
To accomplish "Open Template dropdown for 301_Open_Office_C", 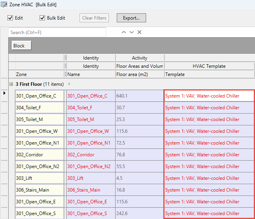I will pos(209,96).
